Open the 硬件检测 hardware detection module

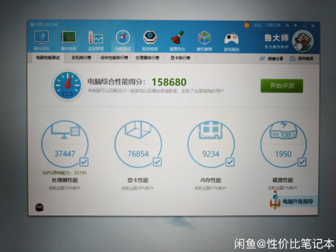69,41
